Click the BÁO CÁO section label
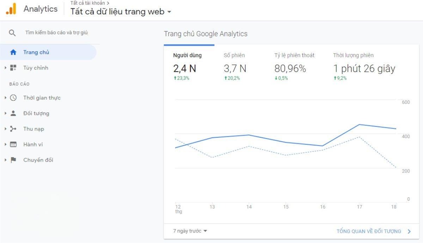Screen dimensions: 423x243 pyautogui.click(x=19, y=84)
